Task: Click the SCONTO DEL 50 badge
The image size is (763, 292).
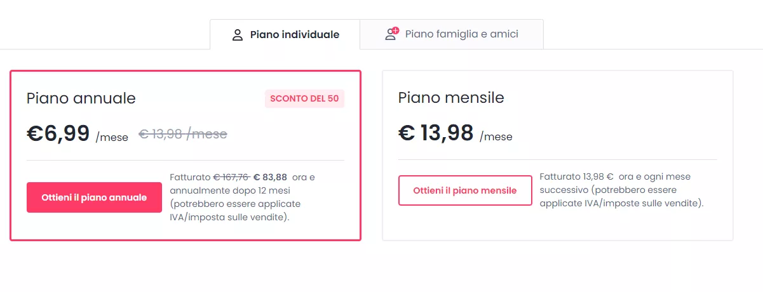Action: pos(304,98)
